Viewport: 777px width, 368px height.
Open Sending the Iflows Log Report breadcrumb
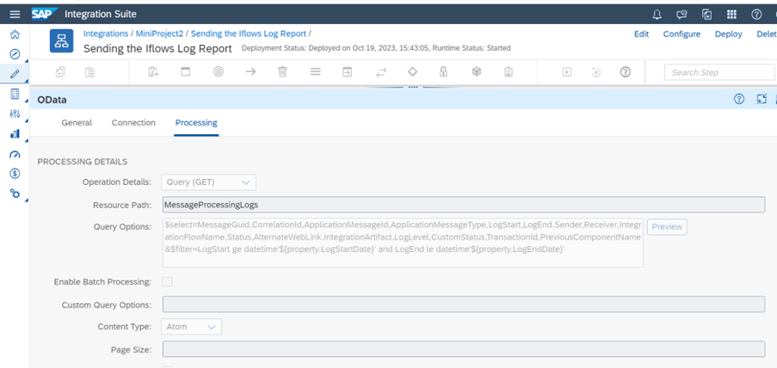point(249,34)
